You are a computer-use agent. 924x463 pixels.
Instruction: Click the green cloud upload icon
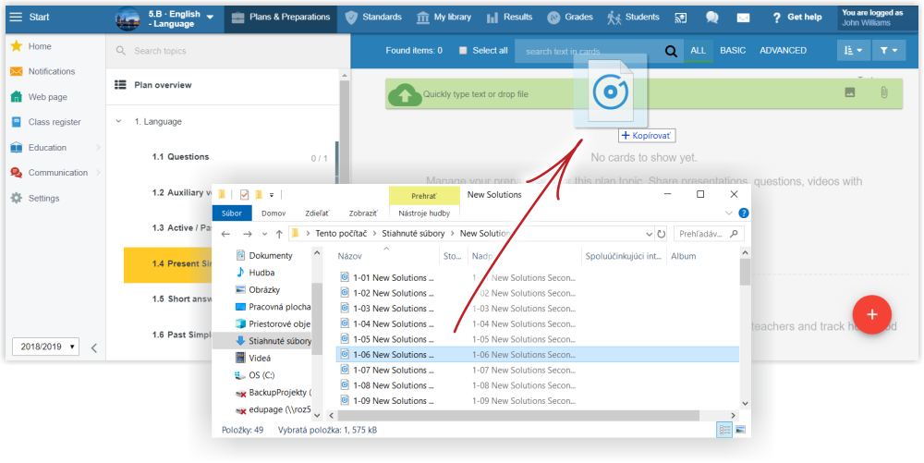coord(405,94)
